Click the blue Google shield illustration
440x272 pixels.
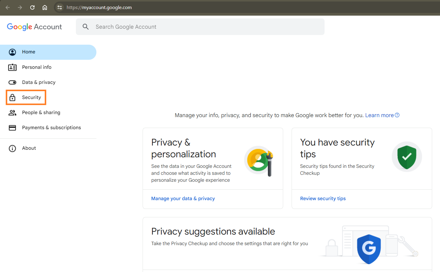[x=369, y=249]
